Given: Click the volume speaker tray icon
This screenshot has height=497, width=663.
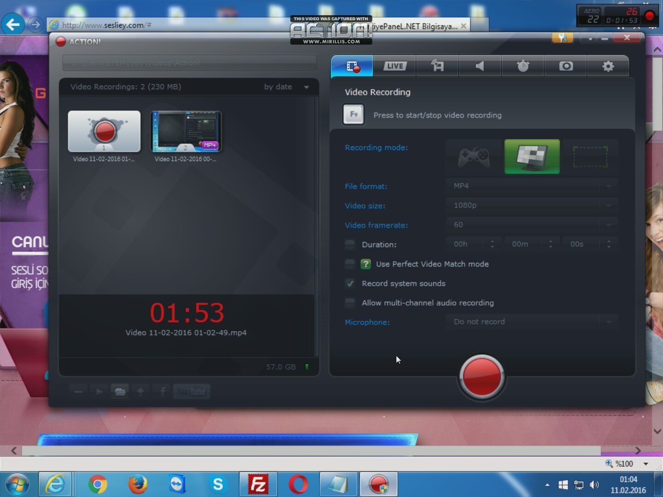Looking at the screenshot, I should 594,485.
